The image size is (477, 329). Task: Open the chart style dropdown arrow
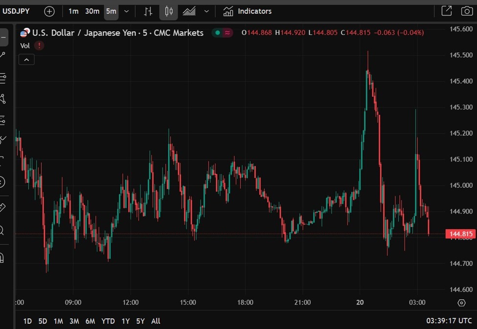pos(206,11)
